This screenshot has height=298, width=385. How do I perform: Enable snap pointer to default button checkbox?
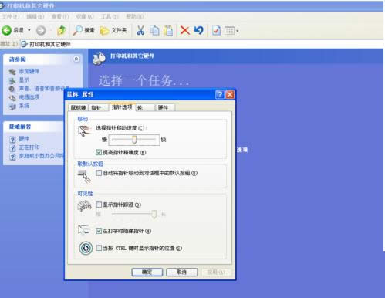[x=99, y=173]
